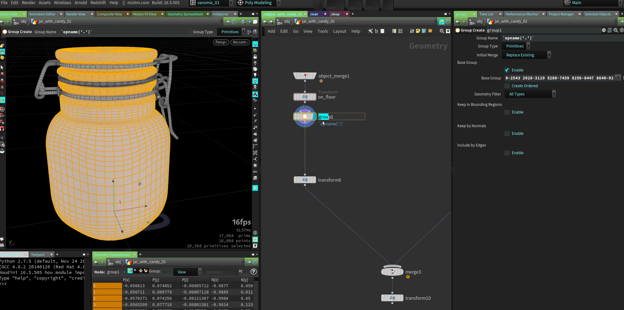Viewport: 624px width, 310px height.
Task: Open the Tools menu wrench icon in network editor
Action: [x=370, y=31]
